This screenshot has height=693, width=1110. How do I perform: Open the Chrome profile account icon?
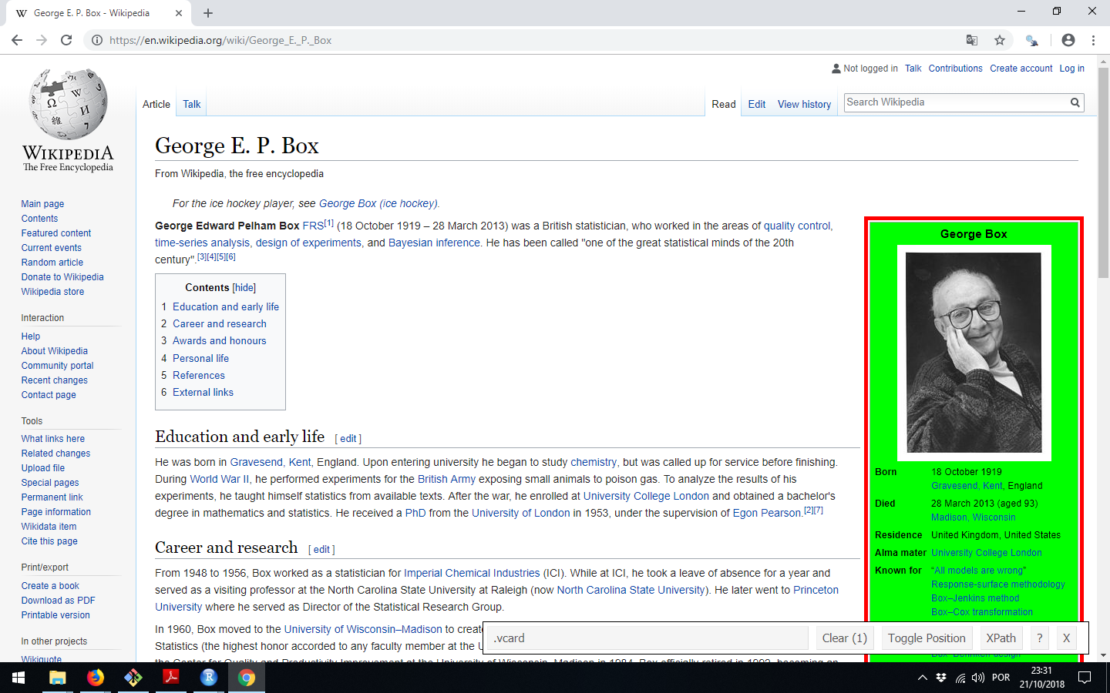click(x=1068, y=40)
